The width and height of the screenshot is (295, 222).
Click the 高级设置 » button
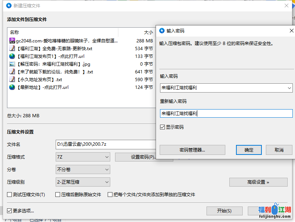pyautogui.click(x=258, y=182)
